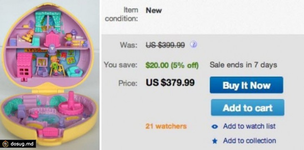The height and width of the screenshot is (150, 304).
Task: Click the dosug.md watermark logo
Action: [5, 144]
